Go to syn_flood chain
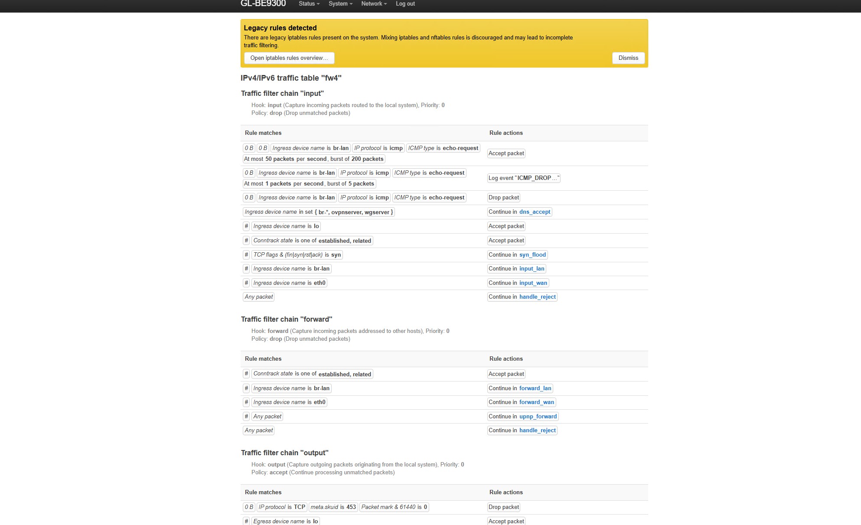861x525 pixels. click(532, 255)
